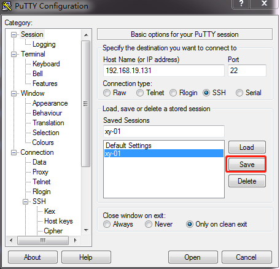Viewport: 280px width, 269px height.
Task: Click the Delete session button
Action: 247,181
